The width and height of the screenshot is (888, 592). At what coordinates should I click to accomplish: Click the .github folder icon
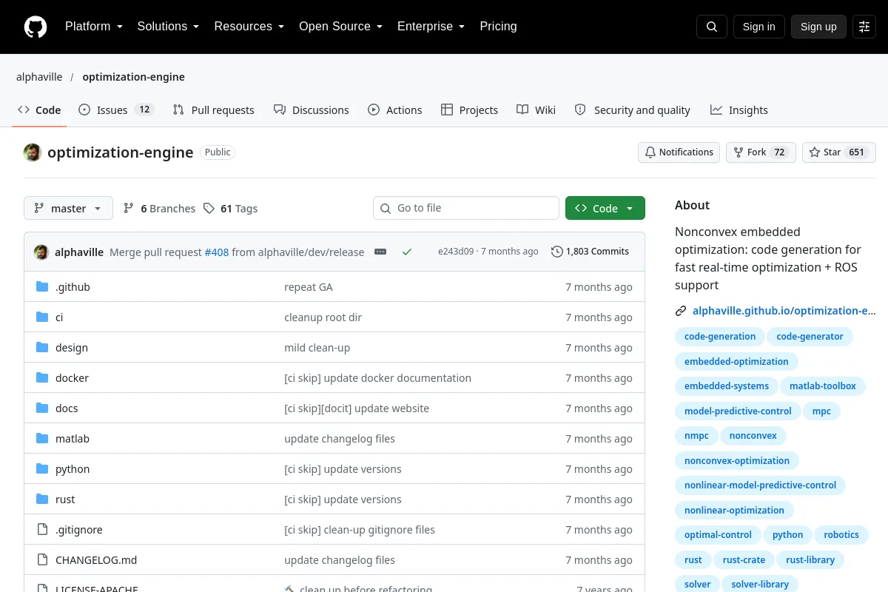(42, 287)
